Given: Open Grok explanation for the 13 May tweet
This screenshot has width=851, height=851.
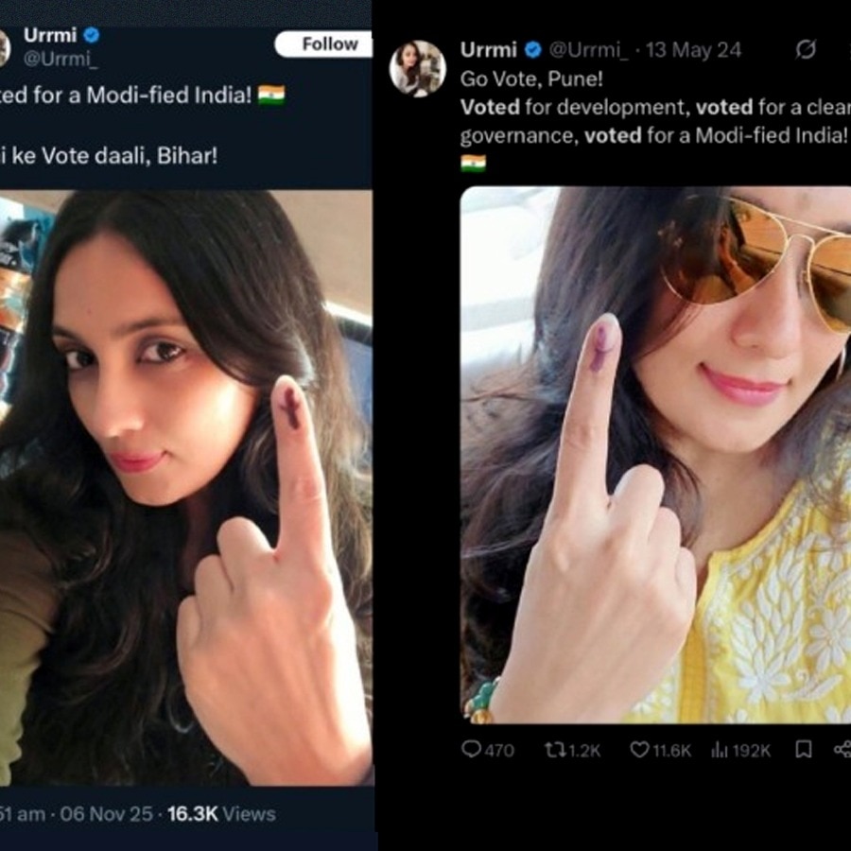Looking at the screenshot, I should click(806, 50).
